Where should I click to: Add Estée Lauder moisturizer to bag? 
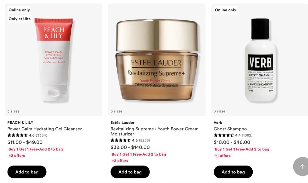pos(130,172)
